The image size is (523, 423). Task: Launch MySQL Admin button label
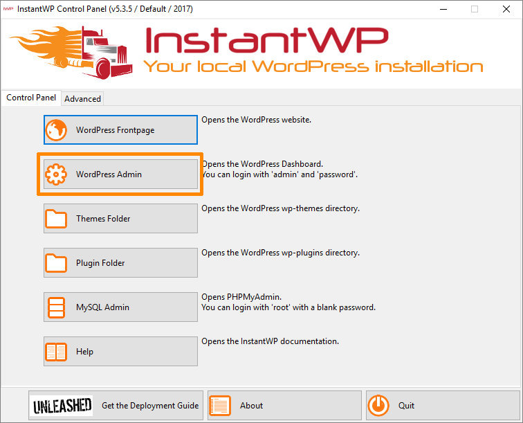tap(102, 307)
